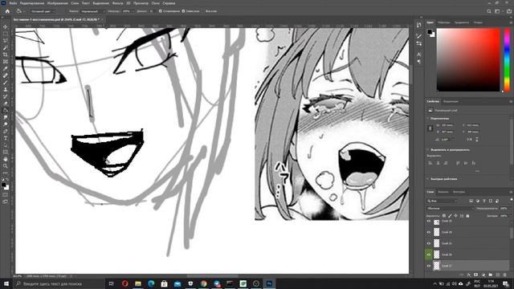
Task: Lock all layer attributes with padlock icon
Action: click(467, 216)
